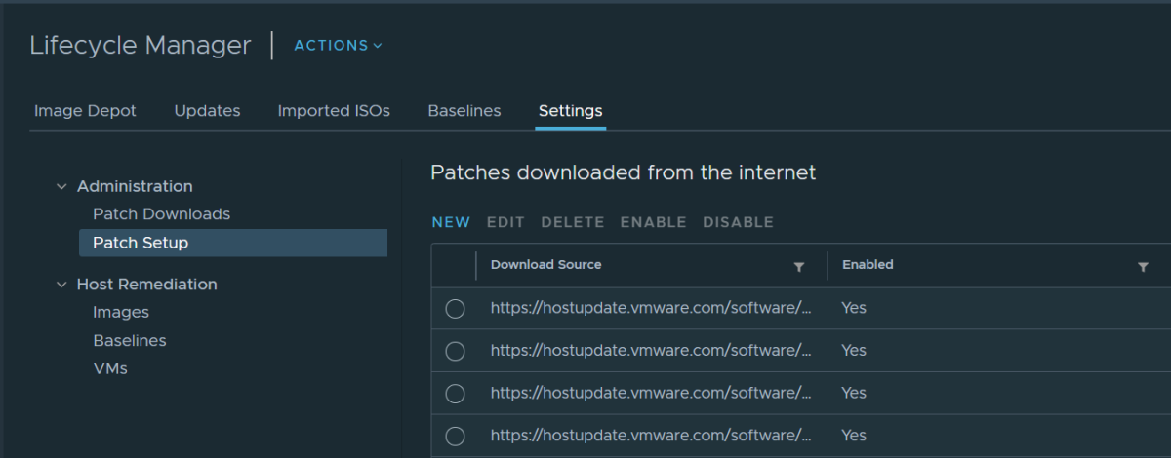This screenshot has height=458, width=1171.
Task: Select the second download source radio button
Action: tap(455, 351)
